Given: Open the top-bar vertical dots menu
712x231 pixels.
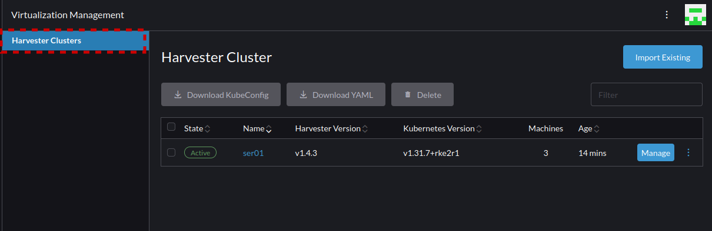Looking at the screenshot, I should pos(667,15).
